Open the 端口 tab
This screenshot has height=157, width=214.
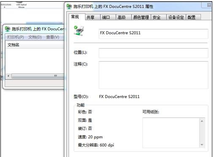tap(108, 17)
